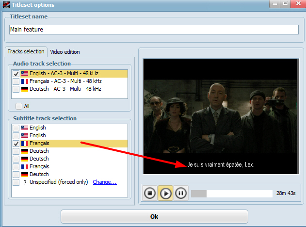Switch to the Video edition tab

65,52
